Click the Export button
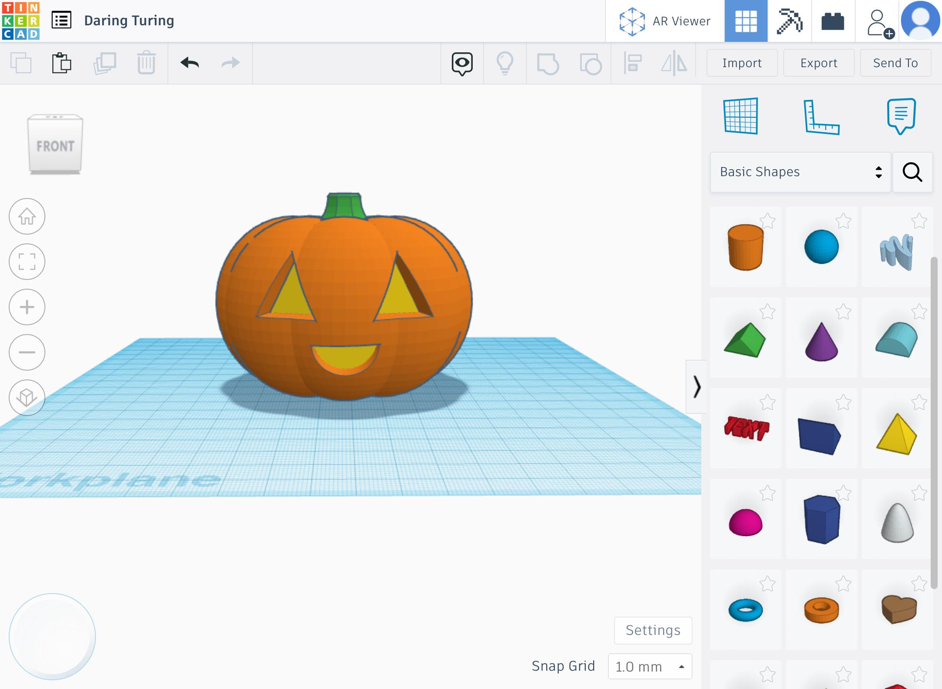942x689 pixels. point(819,63)
